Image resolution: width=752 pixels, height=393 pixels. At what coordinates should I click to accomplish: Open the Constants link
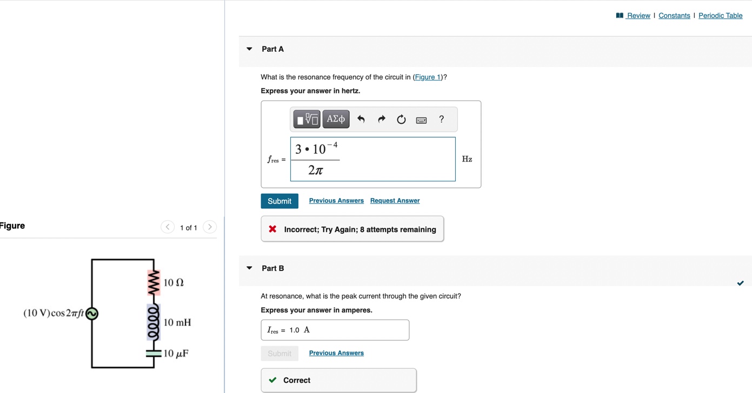click(x=674, y=16)
